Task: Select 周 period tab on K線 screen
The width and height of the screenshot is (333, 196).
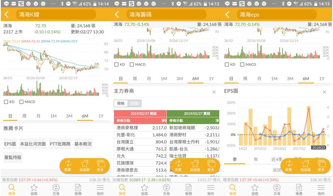Action: tap(24, 116)
